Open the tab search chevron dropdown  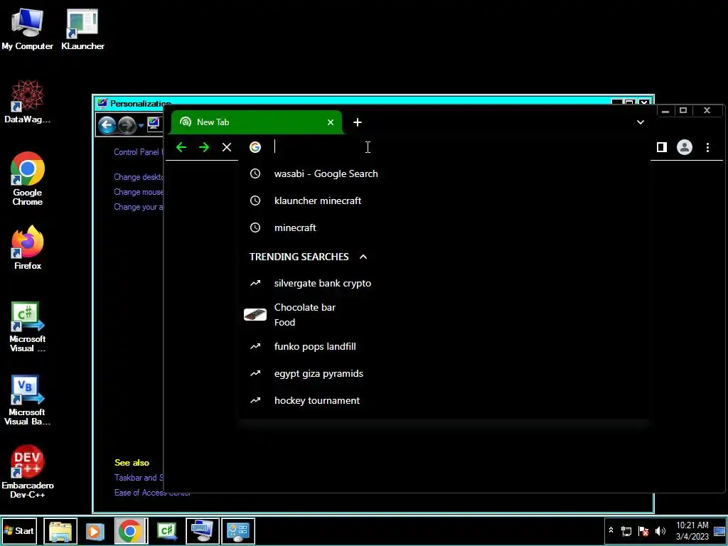click(x=641, y=122)
